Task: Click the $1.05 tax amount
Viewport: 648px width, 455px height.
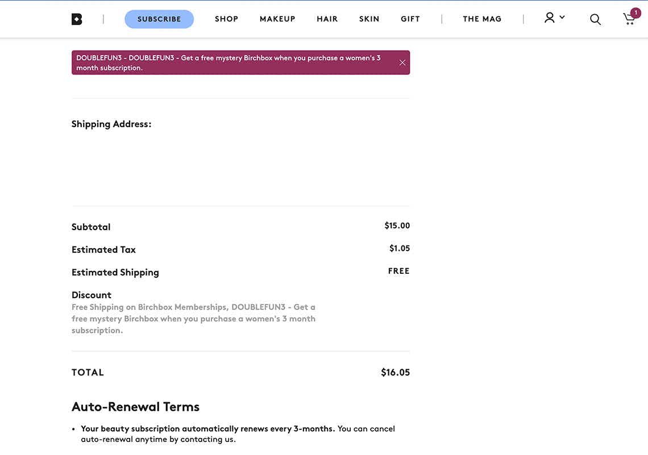Action: (400, 248)
